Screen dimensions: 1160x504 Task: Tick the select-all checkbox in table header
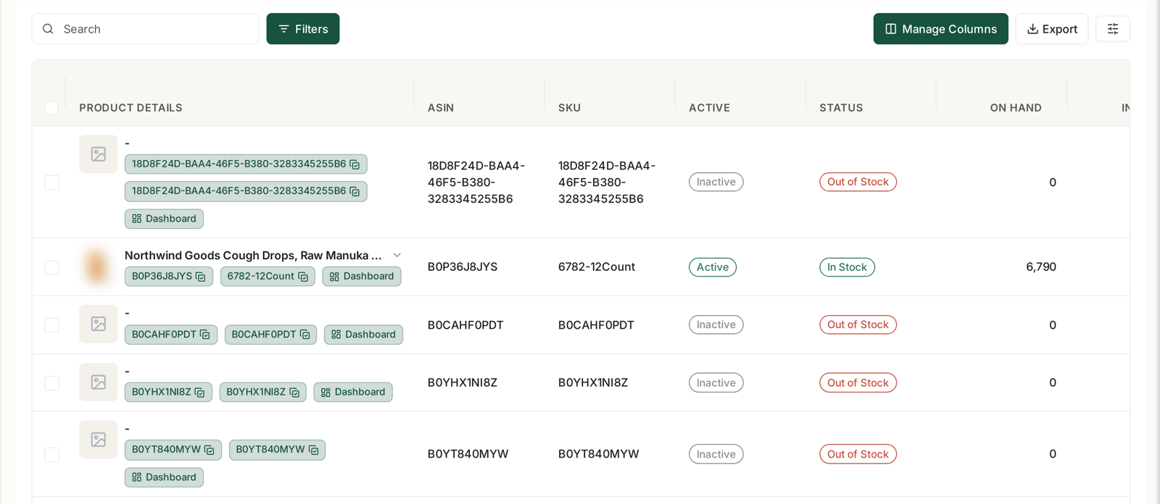coord(51,108)
